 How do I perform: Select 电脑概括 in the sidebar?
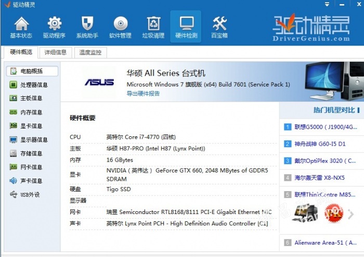click(32, 71)
